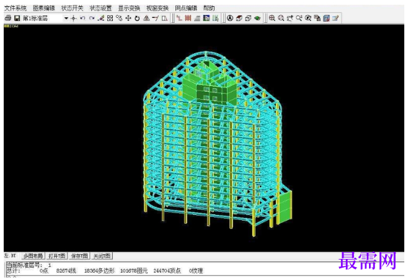This screenshot has width=408, height=280.
Task: Click the zoom window magnifier icon
Action: click(272, 18)
